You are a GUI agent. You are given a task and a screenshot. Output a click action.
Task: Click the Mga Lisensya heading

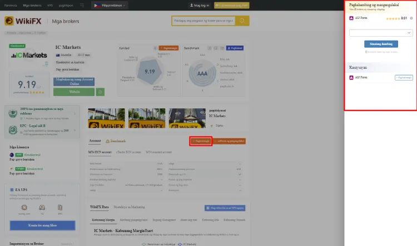point(19,147)
